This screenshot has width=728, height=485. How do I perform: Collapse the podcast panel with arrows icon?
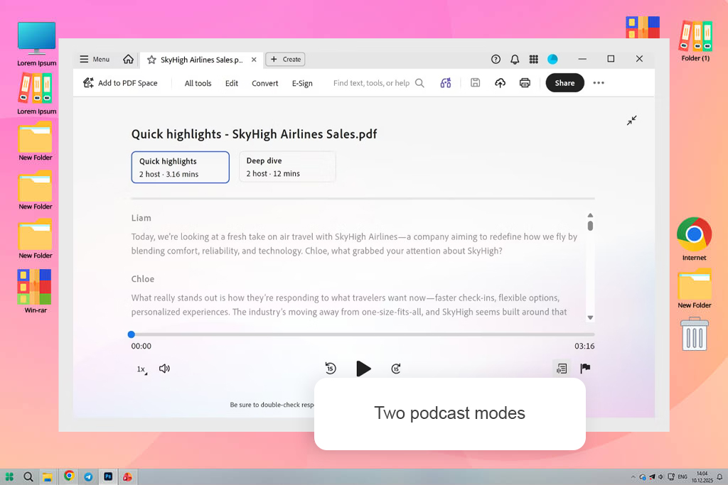tap(631, 121)
